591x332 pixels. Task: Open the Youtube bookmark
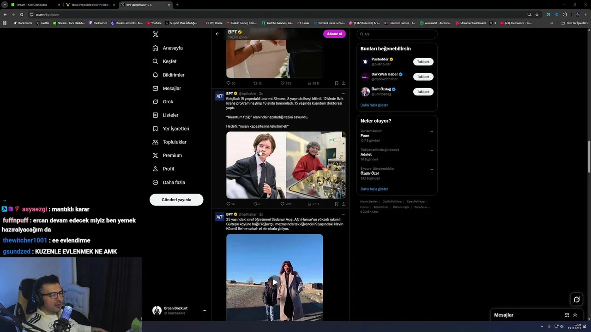click(154, 23)
